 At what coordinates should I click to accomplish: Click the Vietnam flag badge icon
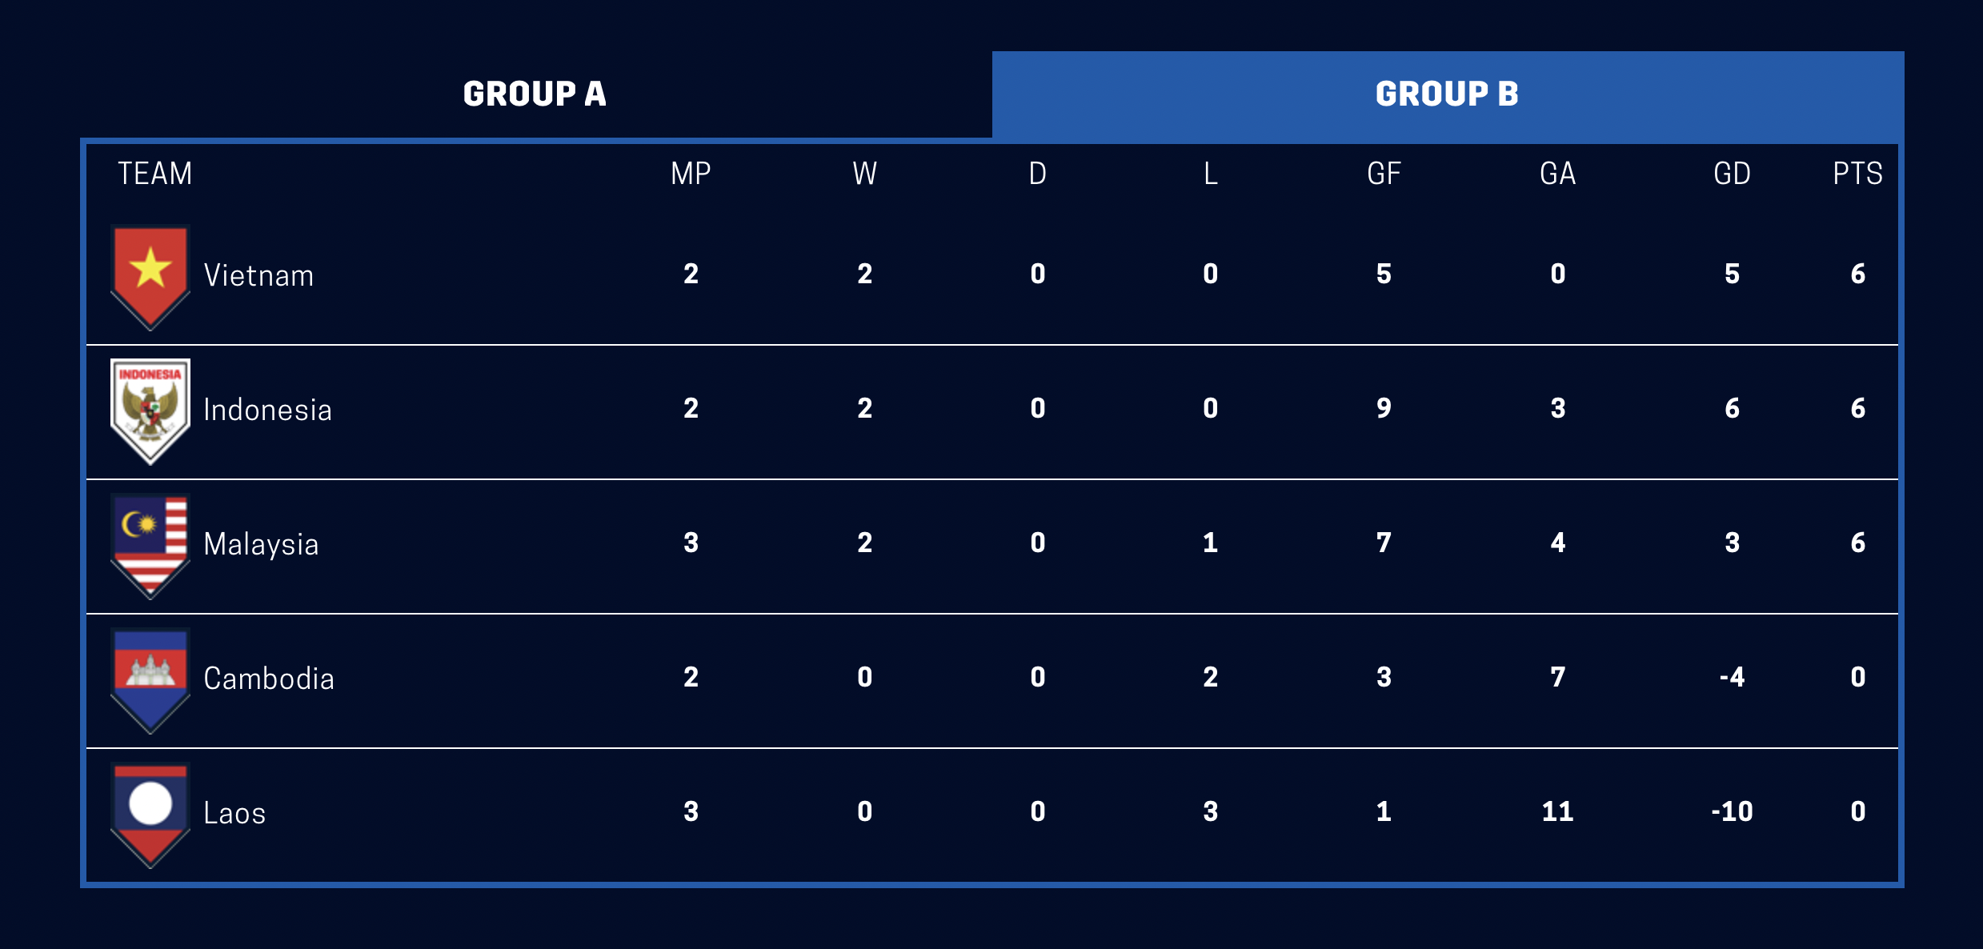(x=150, y=278)
